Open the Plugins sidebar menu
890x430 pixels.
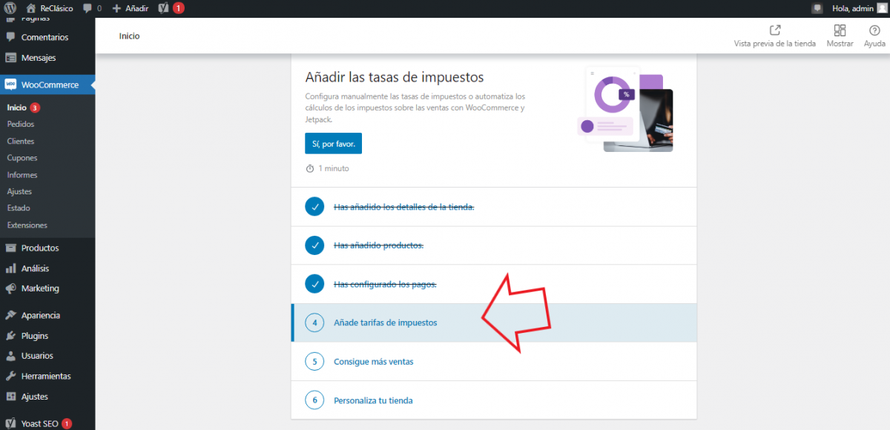35,336
